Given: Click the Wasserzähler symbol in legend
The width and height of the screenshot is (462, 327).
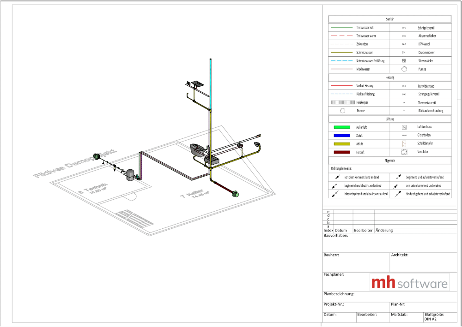Looking at the screenshot, I should pyautogui.click(x=404, y=60).
